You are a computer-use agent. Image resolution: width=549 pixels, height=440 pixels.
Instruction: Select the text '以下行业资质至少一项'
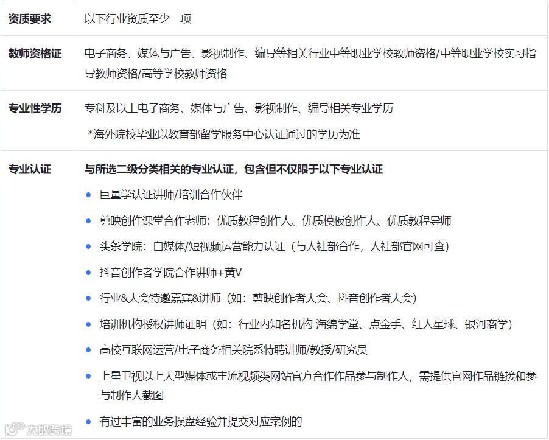138,18
